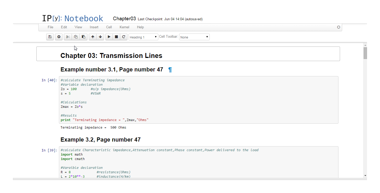Click the IPython Notebook logo
This screenshot has width=380, height=193.
(x=72, y=18)
